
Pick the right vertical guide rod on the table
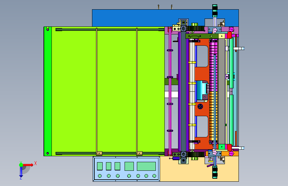pyautogui.click(x=137, y=91)
